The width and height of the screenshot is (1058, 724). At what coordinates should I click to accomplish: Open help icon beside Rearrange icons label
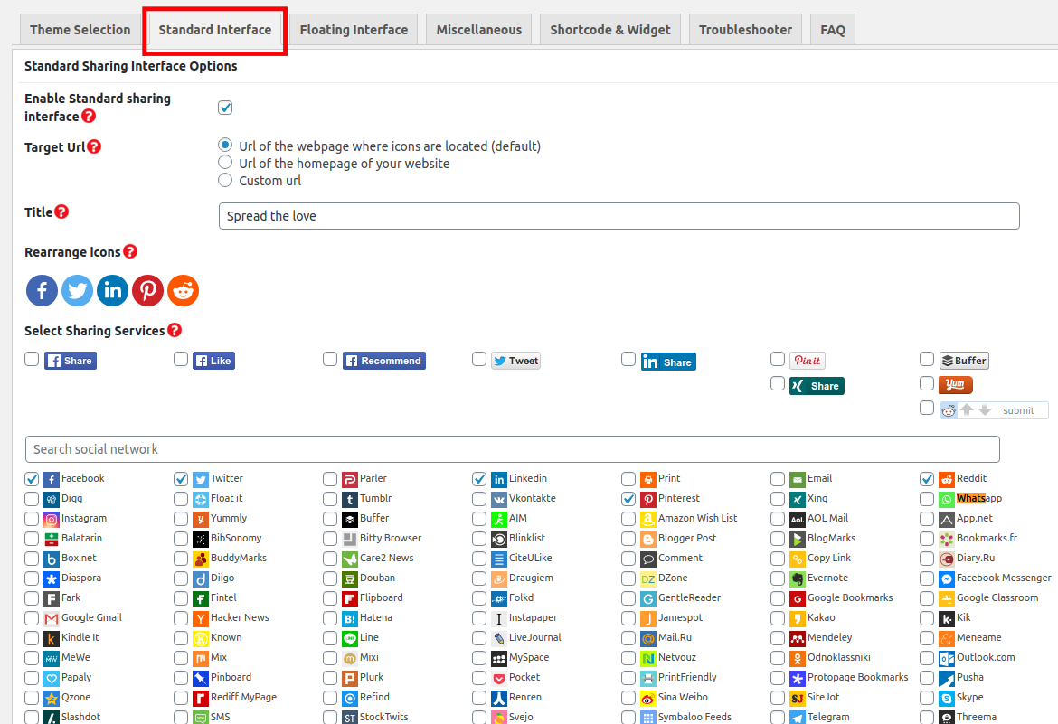tap(130, 251)
